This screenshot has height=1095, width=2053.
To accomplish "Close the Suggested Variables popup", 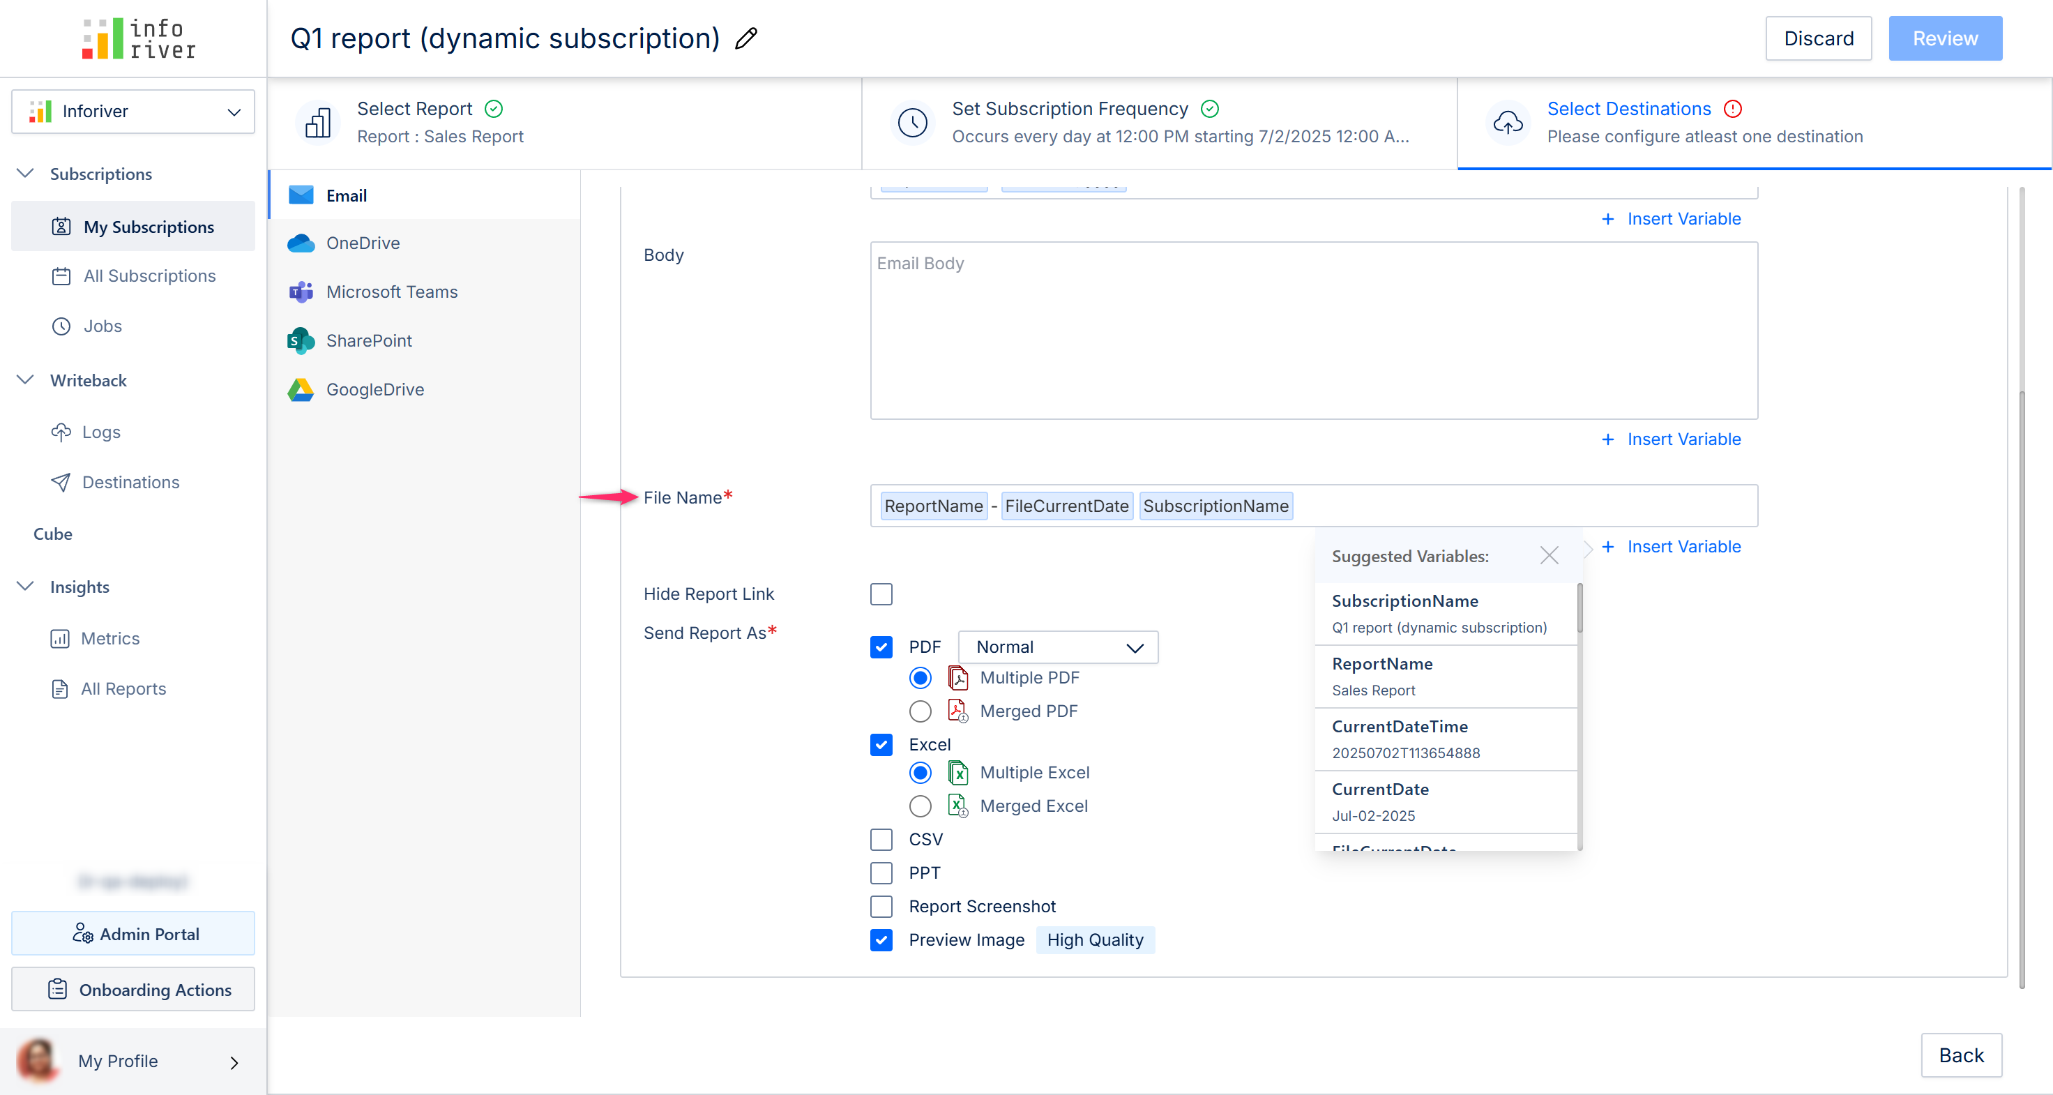I will pyautogui.click(x=1549, y=555).
